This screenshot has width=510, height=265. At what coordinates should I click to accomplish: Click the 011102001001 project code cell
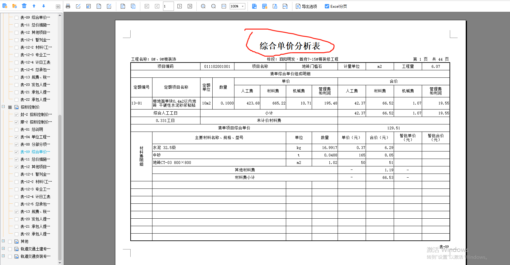[217, 66]
